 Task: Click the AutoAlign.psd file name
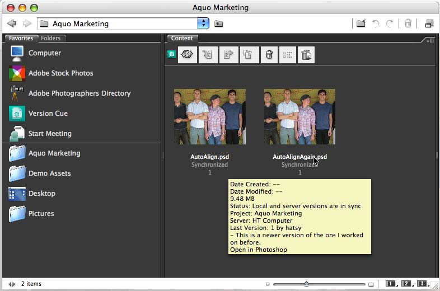click(209, 157)
